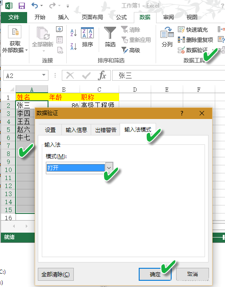Click 快速填充 flash fill

pyautogui.click(x=193, y=29)
